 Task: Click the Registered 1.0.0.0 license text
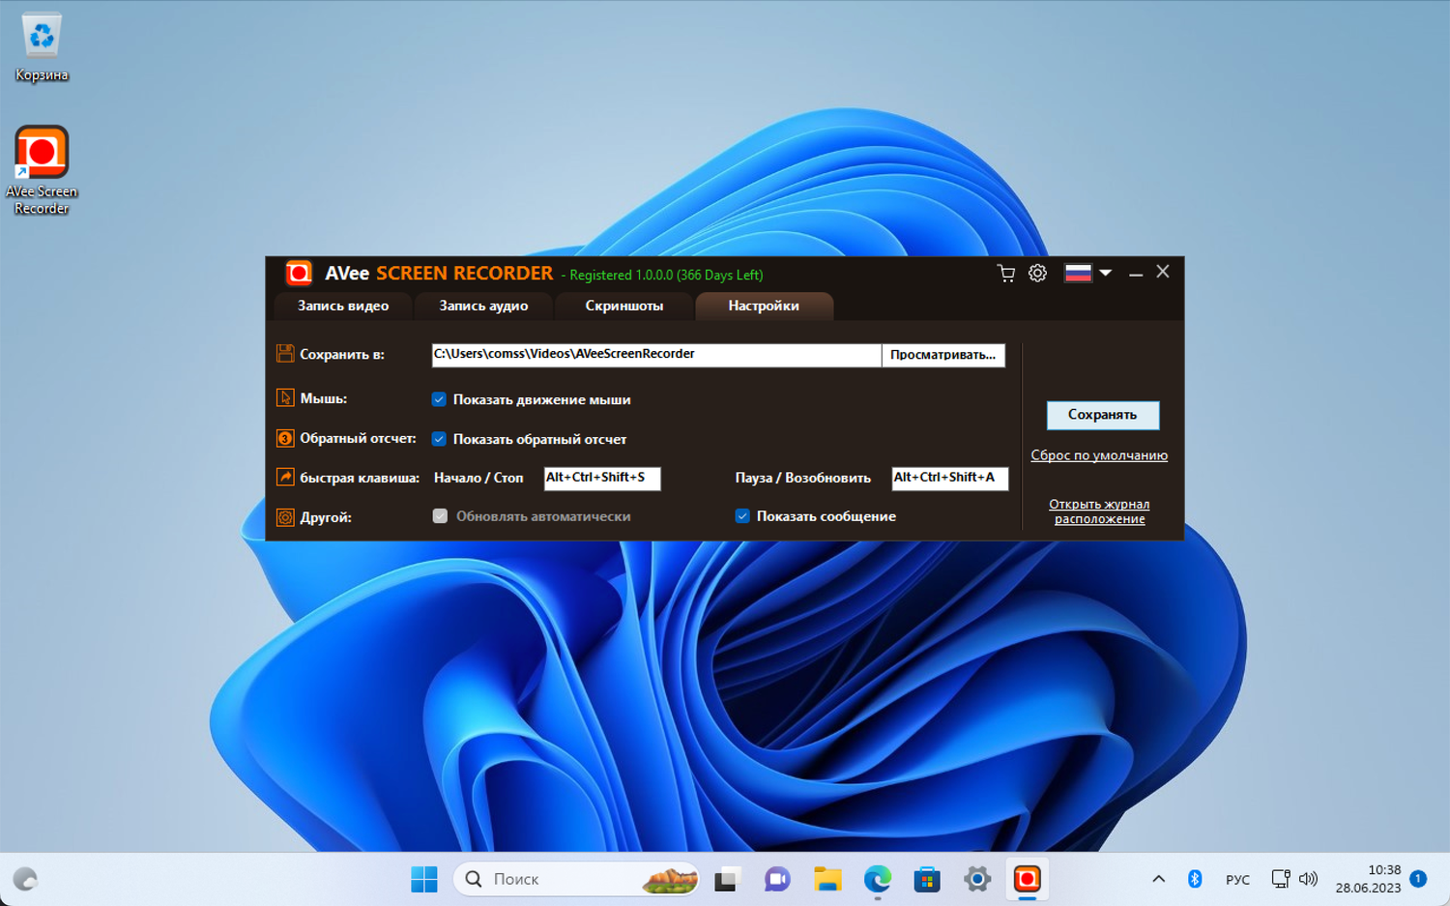pyautogui.click(x=666, y=276)
